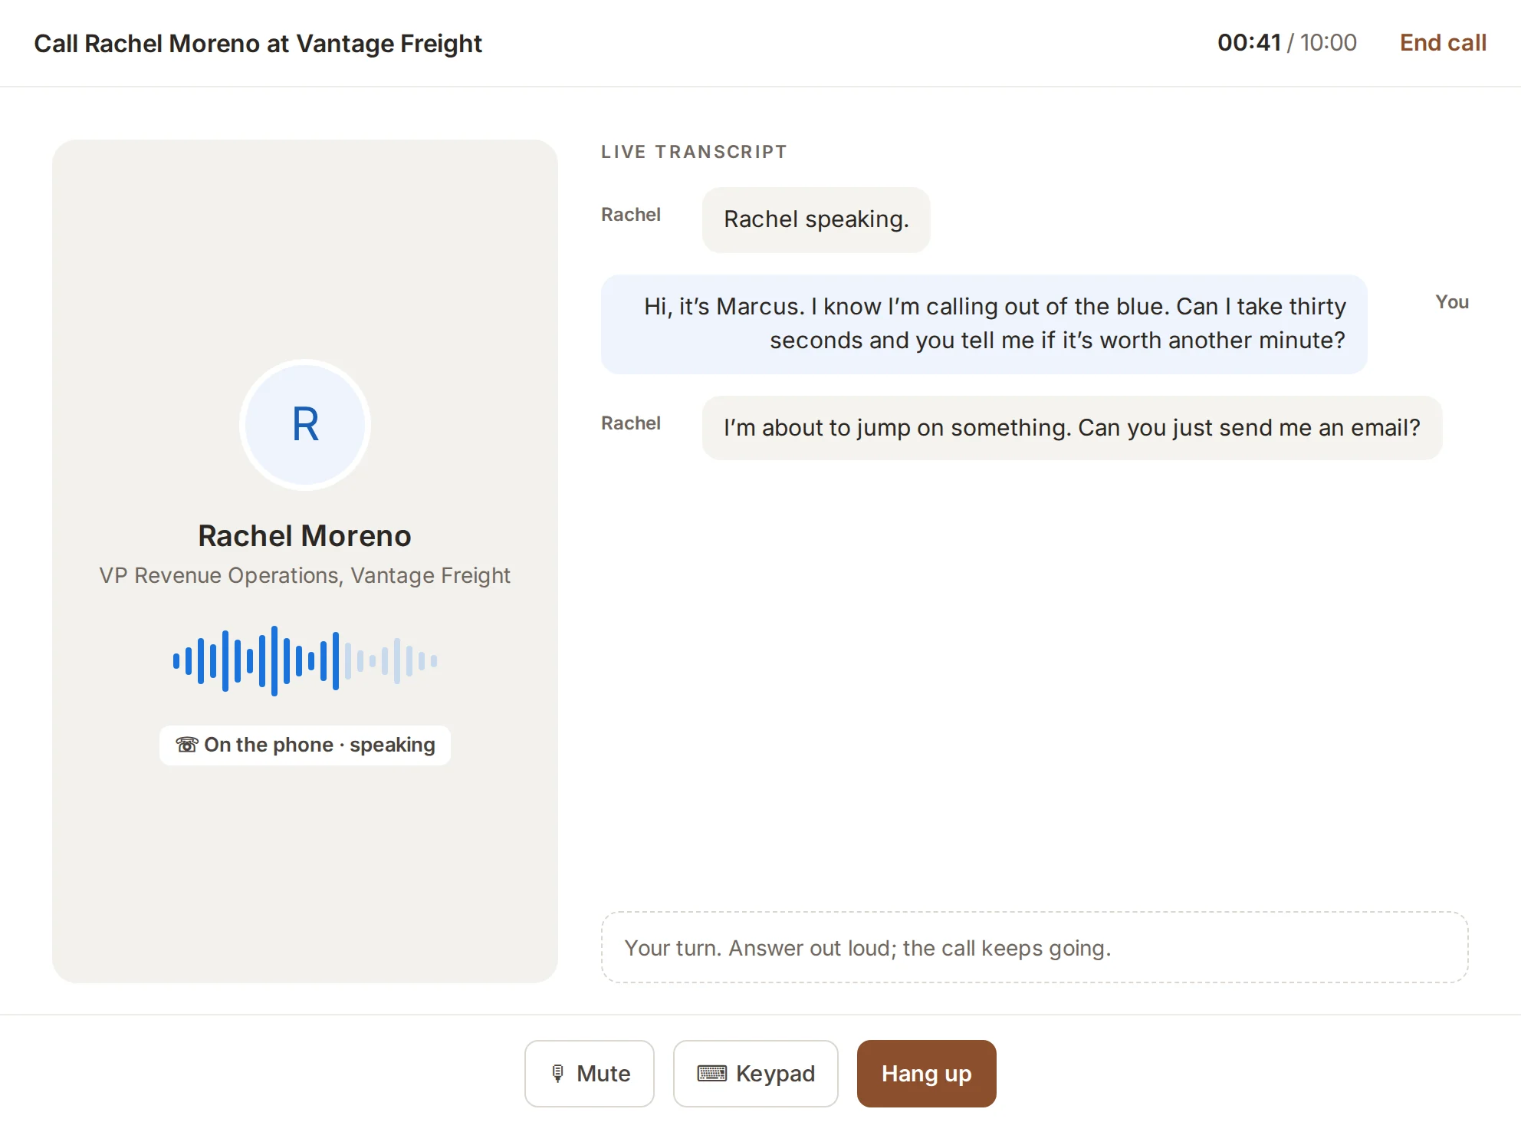Click the End call link
The image size is (1521, 1132).
click(1443, 43)
